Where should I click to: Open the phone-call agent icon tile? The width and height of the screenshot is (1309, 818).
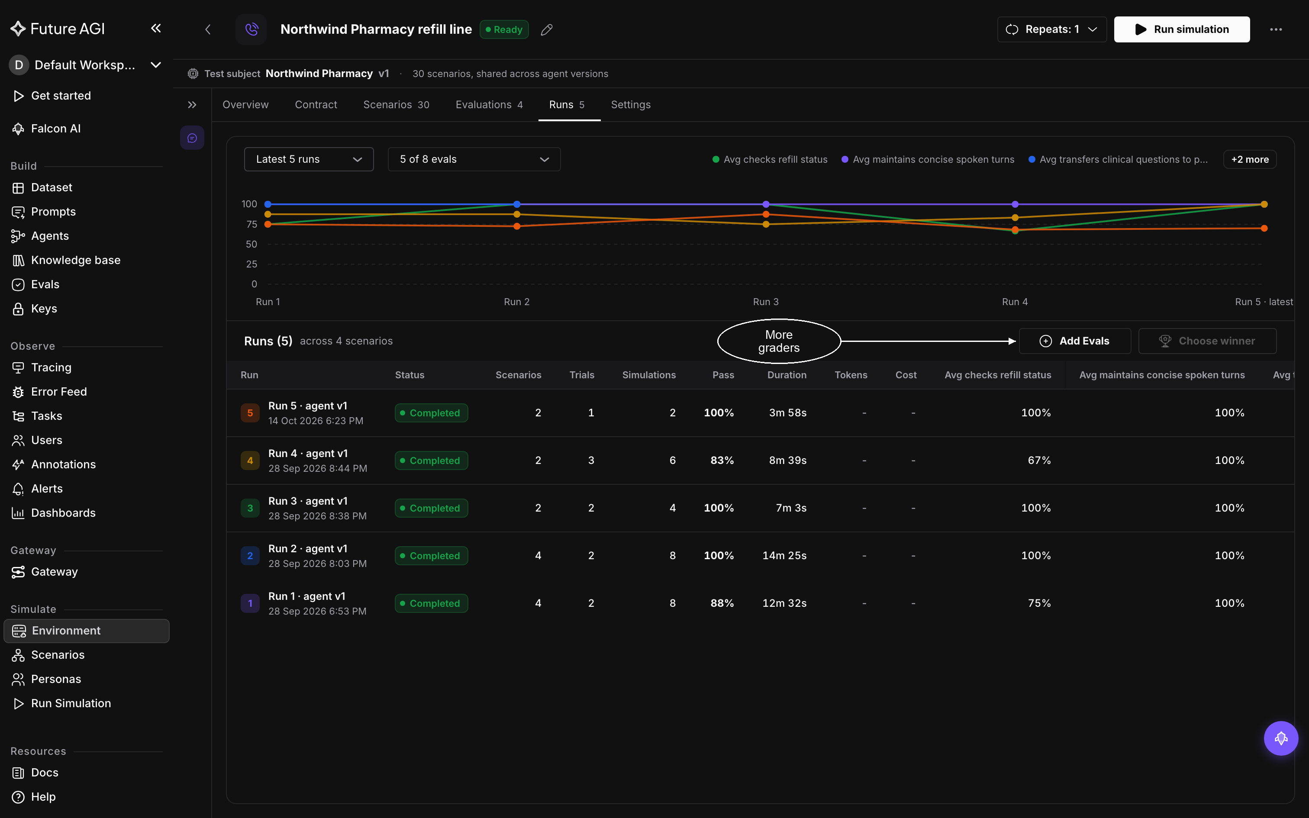[x=251, y=29]
